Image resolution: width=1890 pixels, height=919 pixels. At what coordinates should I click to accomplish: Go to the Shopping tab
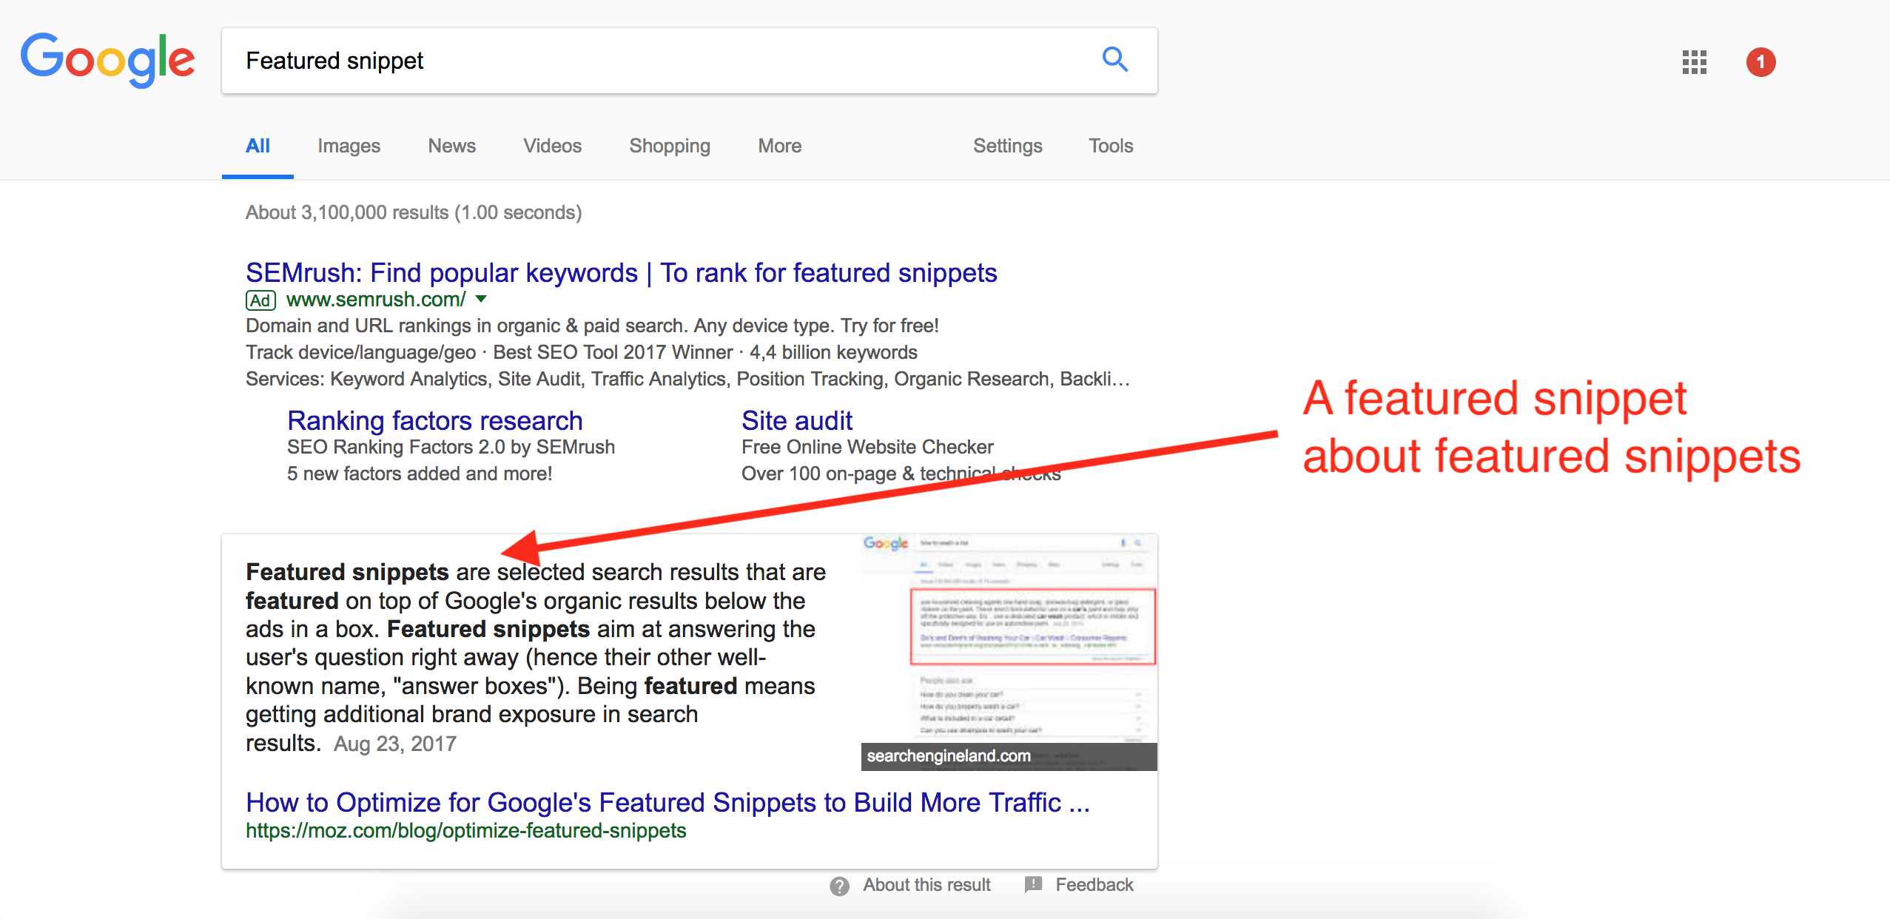coord(669,146)
